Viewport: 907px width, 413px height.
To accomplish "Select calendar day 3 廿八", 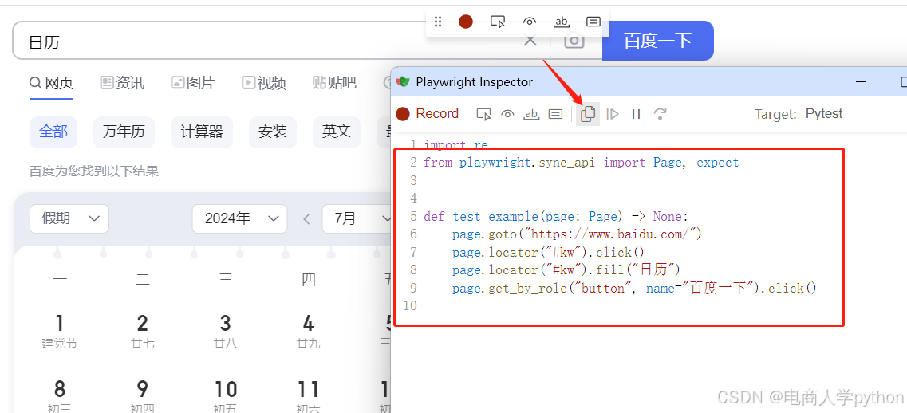I will pos(225,330).
